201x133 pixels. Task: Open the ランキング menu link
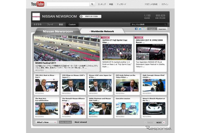click(x=102, y=4)
